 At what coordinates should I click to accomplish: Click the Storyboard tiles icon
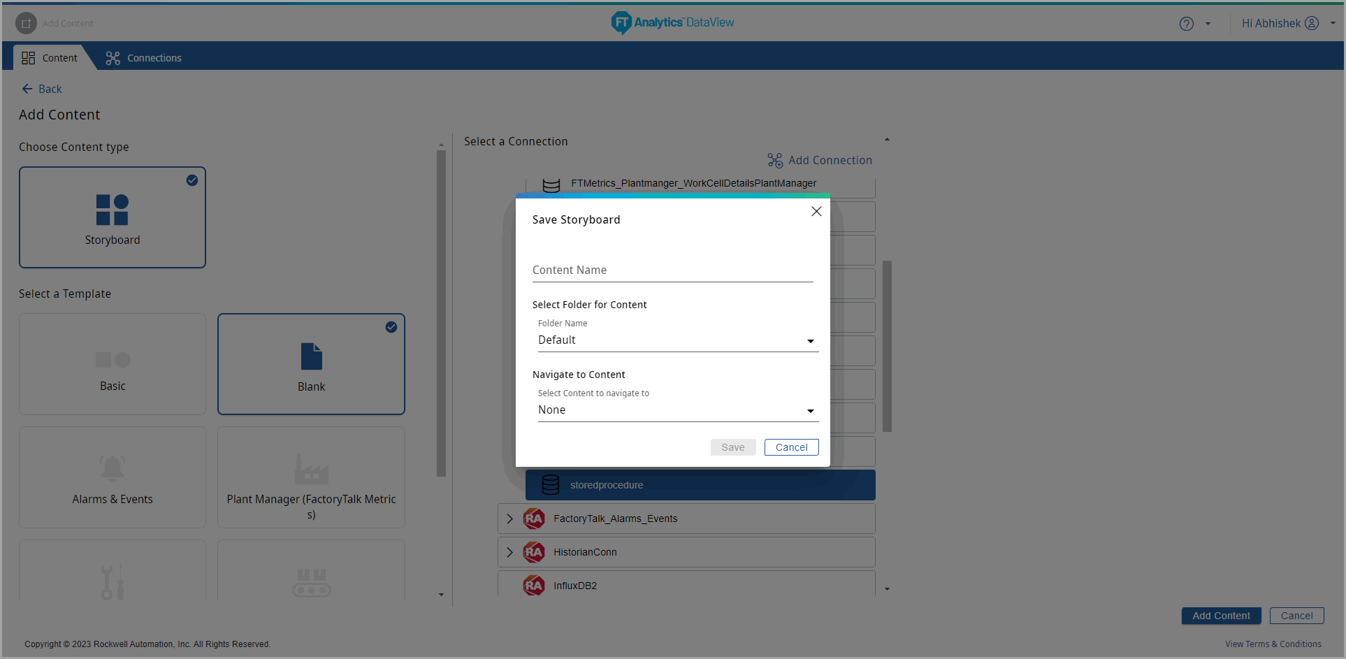pos(113,210)
